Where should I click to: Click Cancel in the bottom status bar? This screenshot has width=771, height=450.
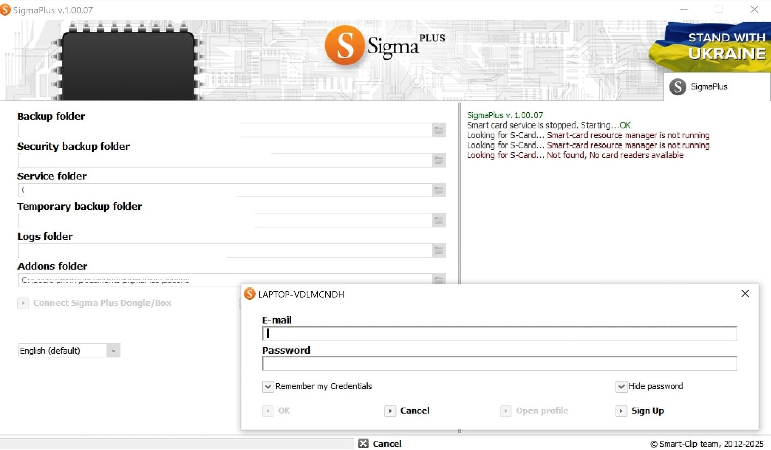click(380, 443)
